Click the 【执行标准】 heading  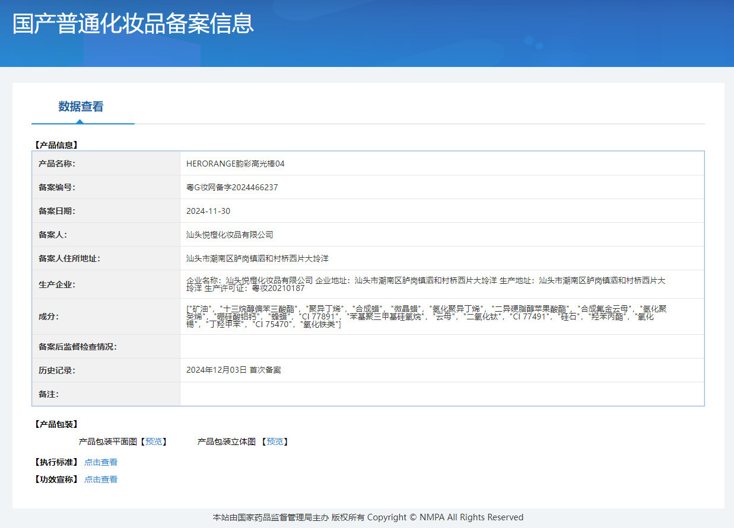coord(56,462)
